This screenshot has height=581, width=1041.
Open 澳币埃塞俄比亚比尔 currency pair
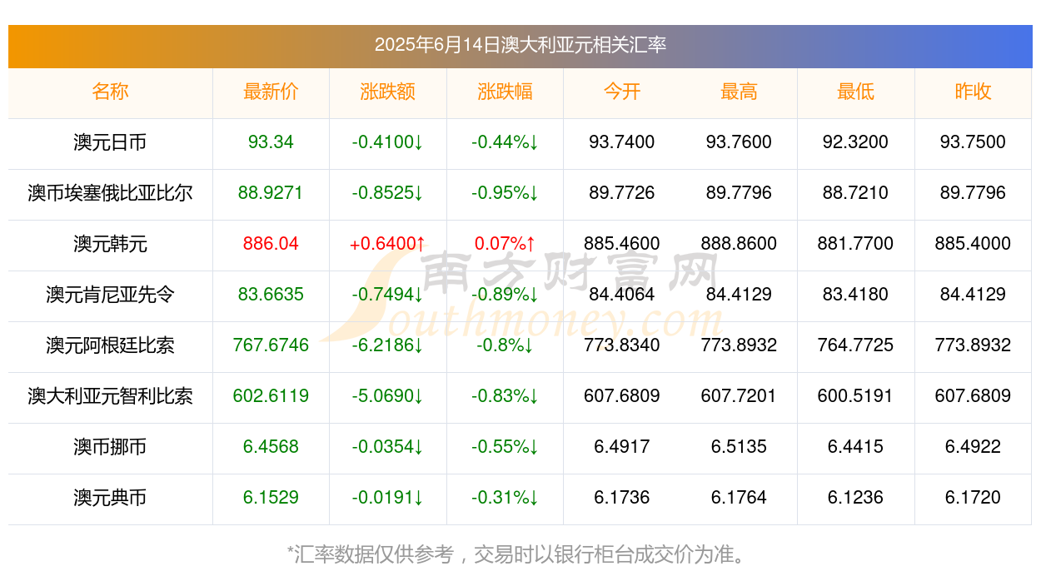(110, 193)
